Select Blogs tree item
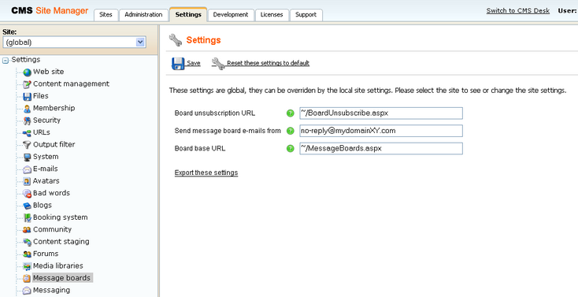 (43, 205)
